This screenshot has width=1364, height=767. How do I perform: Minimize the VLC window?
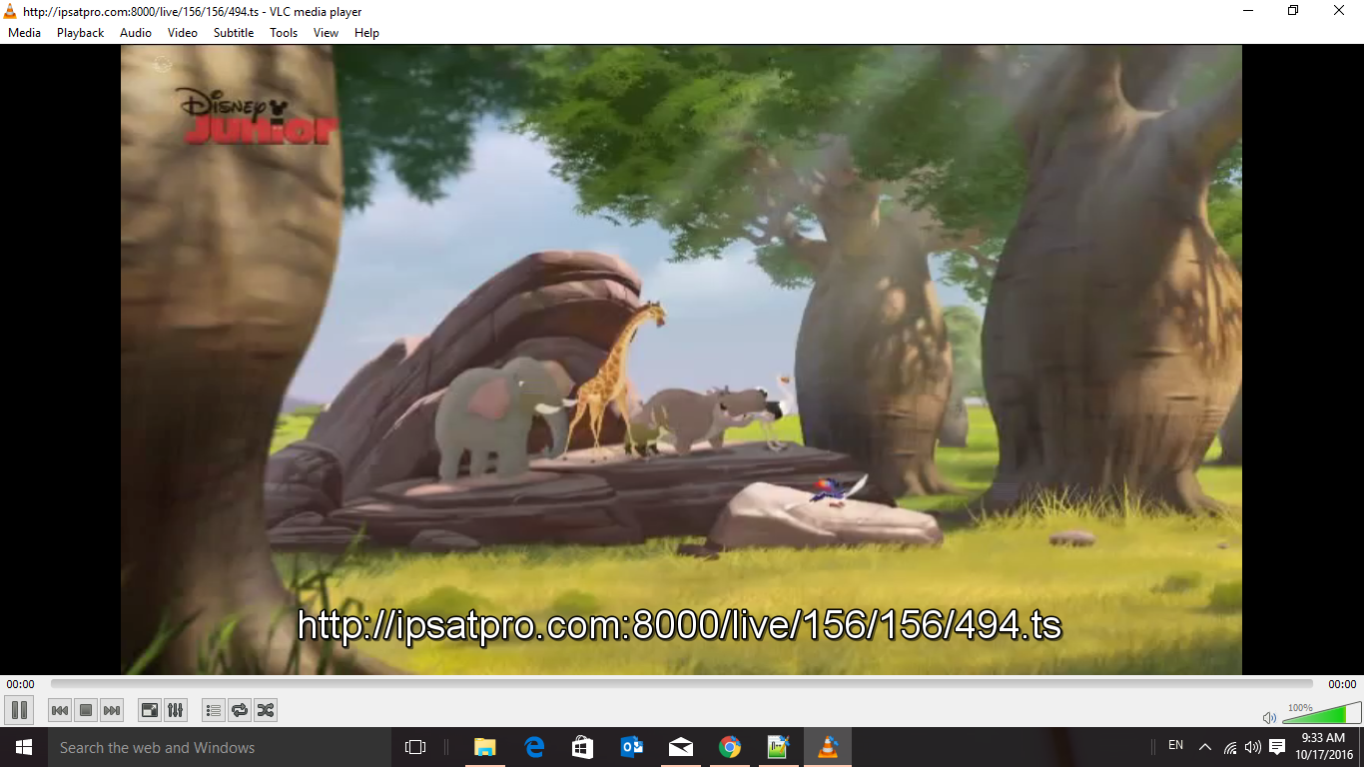pos(1248,11)
